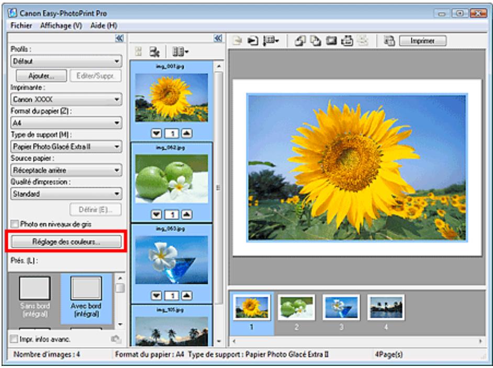Click the copies field under img_001.jpg
Screen dimensions: 493x368
tap(172, 133)
